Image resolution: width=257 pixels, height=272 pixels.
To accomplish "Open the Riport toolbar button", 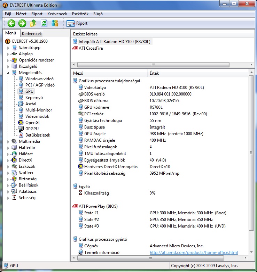I will pos(77,23).
